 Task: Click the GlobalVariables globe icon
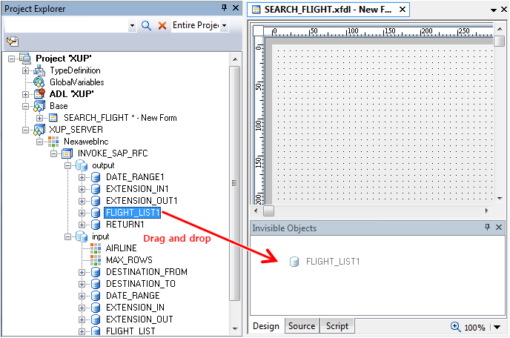[x=39, y=82]
